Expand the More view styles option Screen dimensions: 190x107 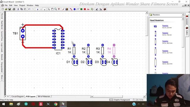tap(2, 78)
